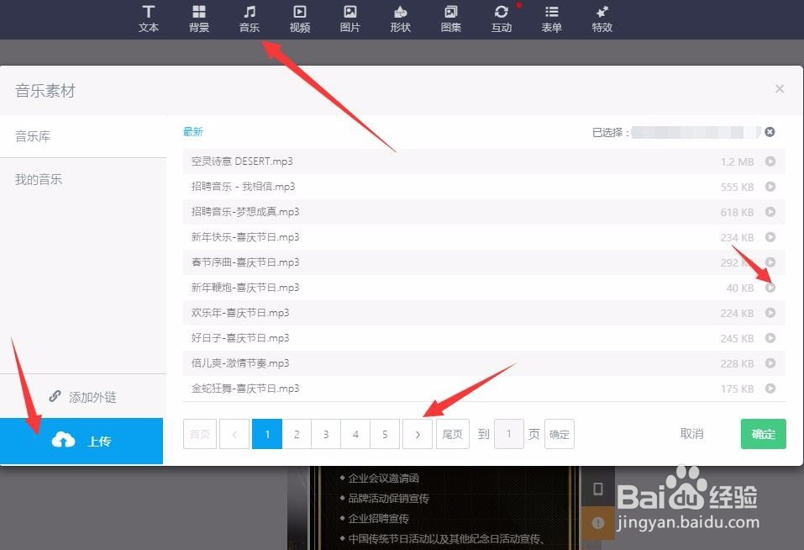The image size is (804, 550).
Task: Open the 特效 effects panel
Action: [602, 19]
